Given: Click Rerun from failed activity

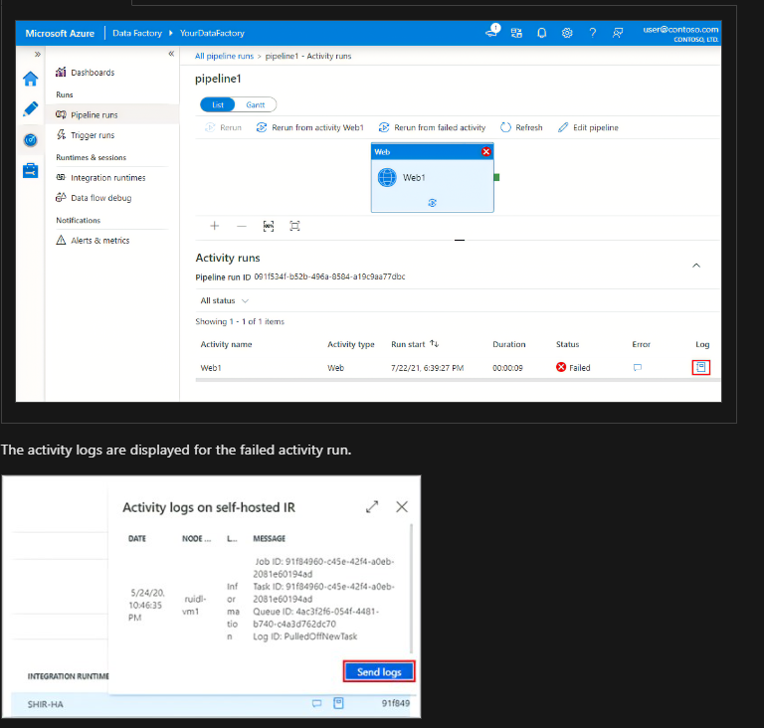Looking at the screenshot, I should click(x=432, y=127).
